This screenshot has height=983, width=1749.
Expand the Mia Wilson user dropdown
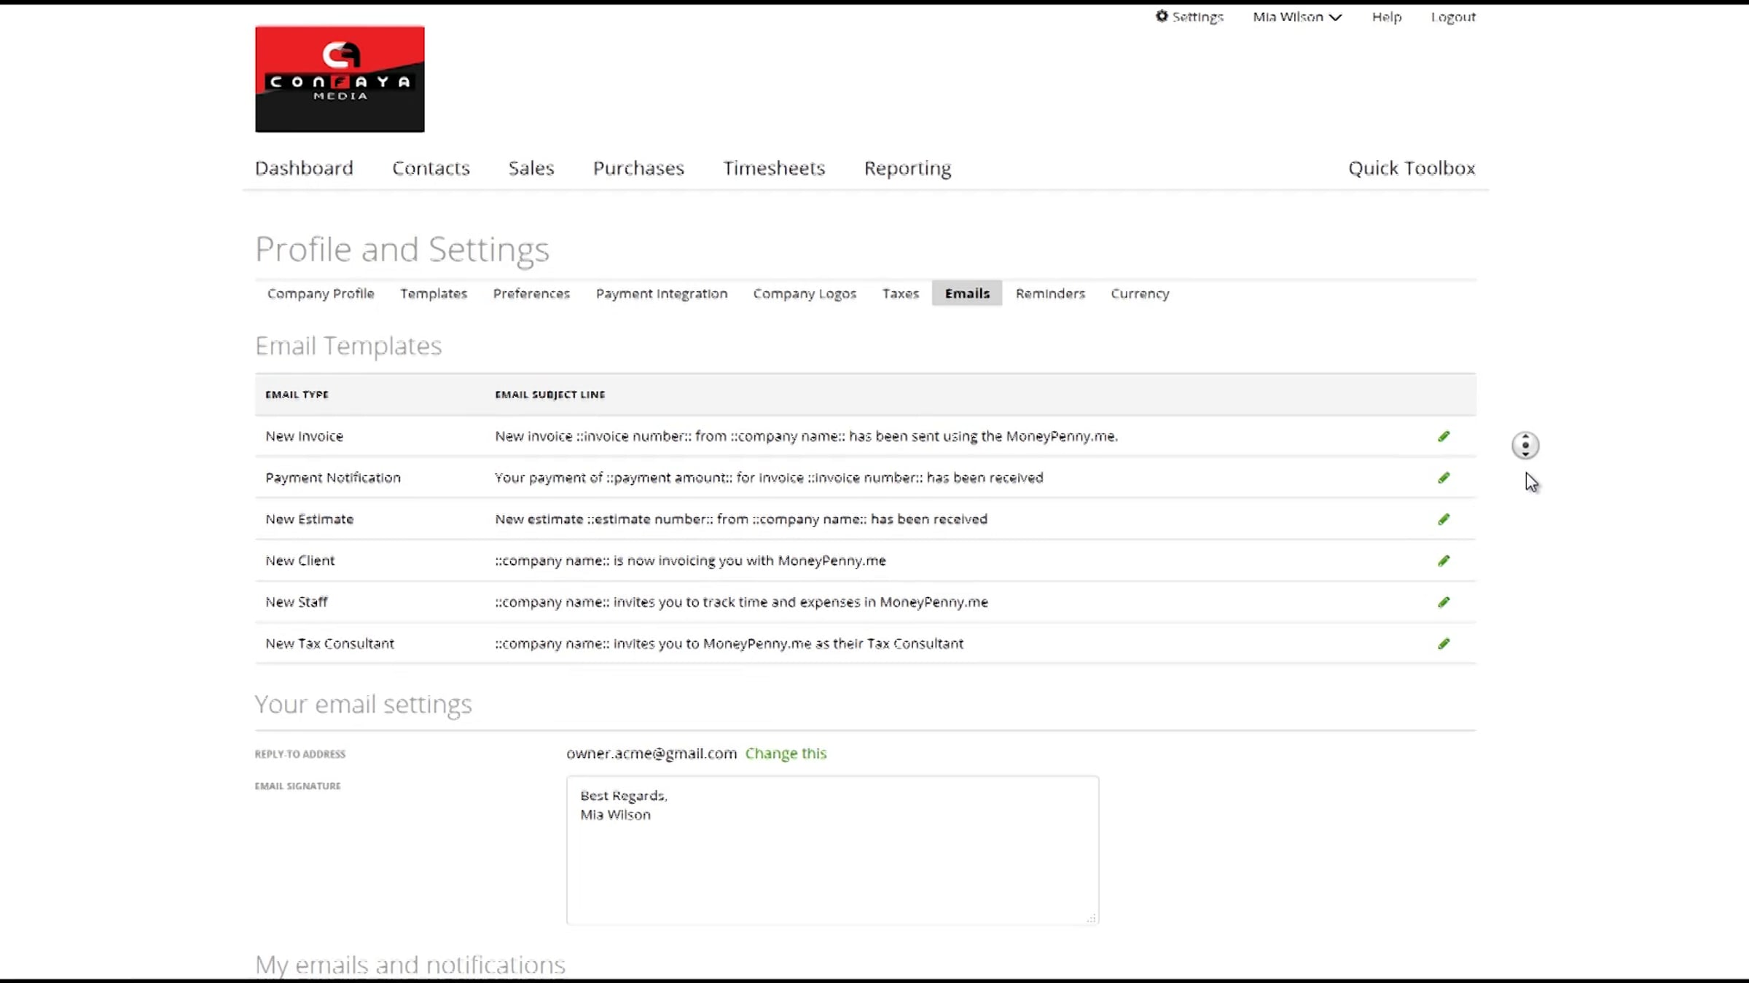click(1296, 17)
